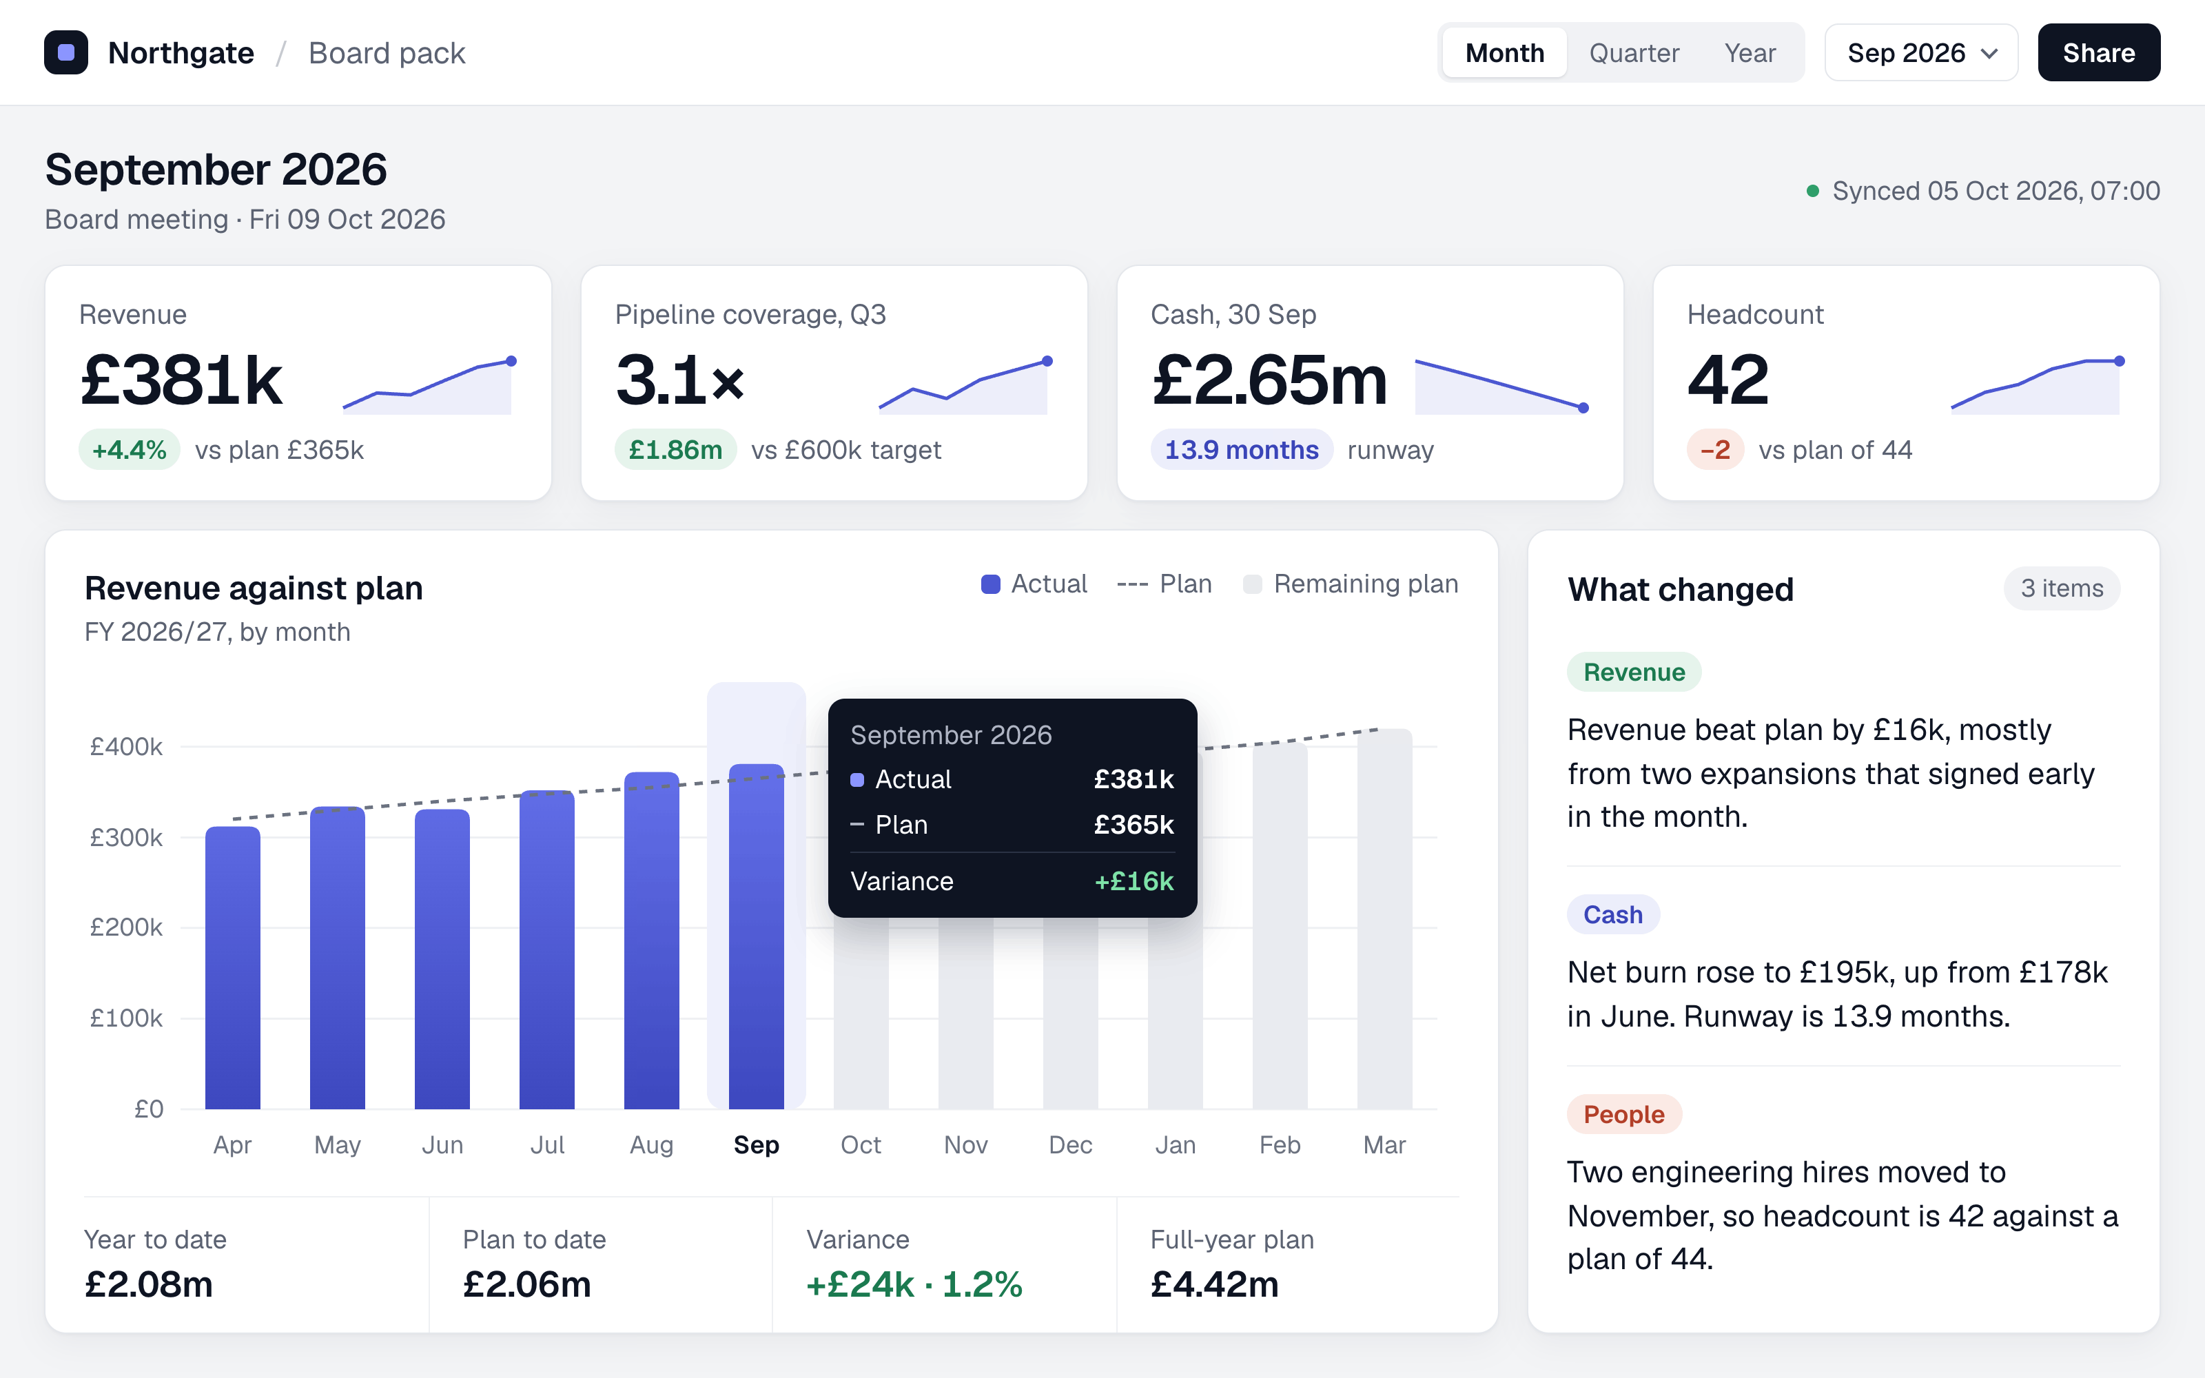
Task: Click the £1.86m pipeline badge
Action: [675, 449]
